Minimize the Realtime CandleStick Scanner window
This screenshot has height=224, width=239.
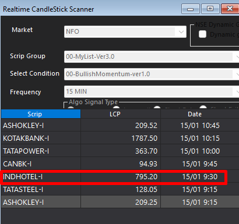pos(191,9)
